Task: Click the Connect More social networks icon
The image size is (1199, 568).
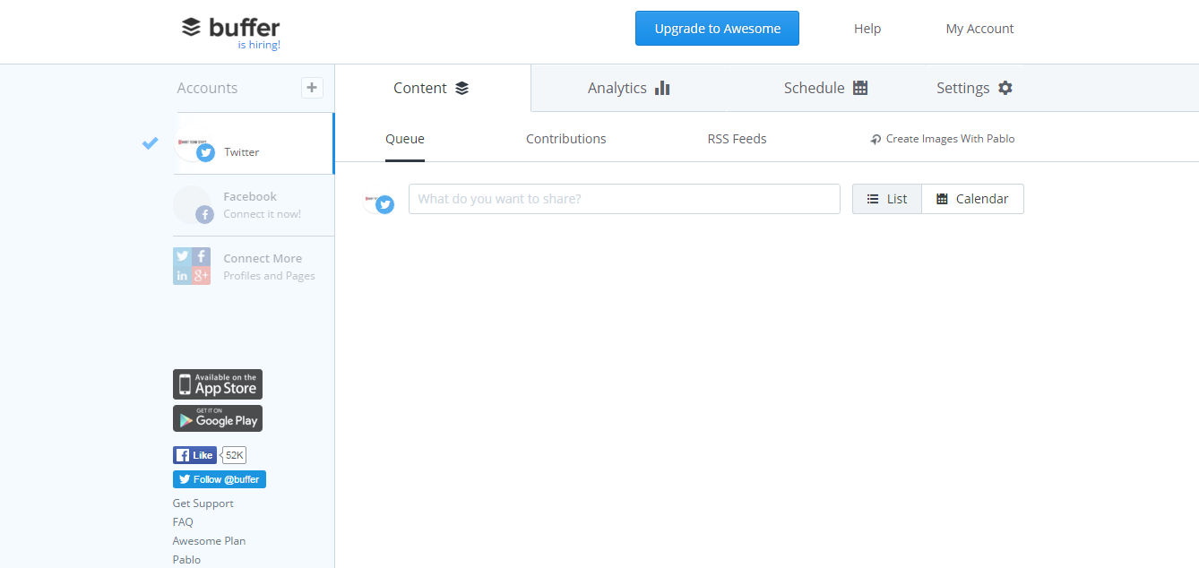Action: pos(192,266)
